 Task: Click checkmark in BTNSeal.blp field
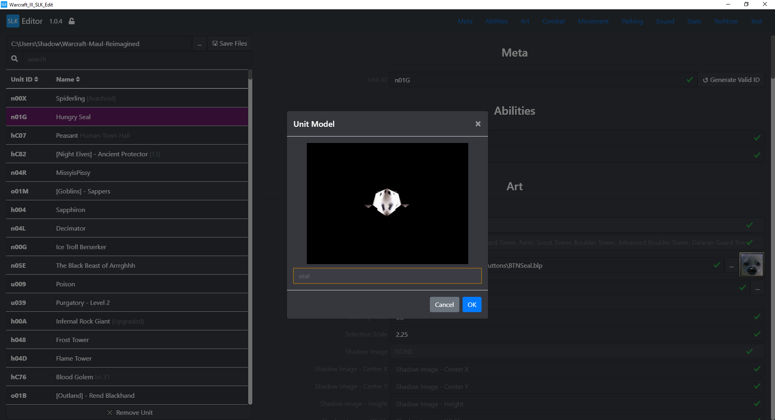[717, 265]
